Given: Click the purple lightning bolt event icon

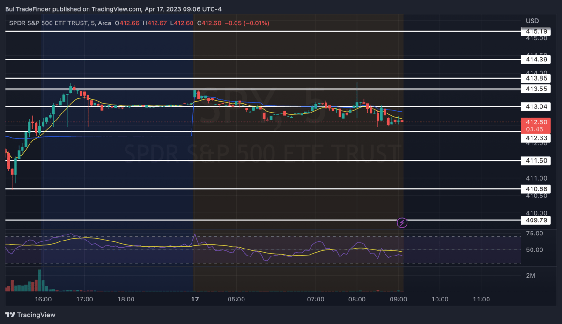Looking at the screenshot, I should pyautogui.click(x=402, y=223).
